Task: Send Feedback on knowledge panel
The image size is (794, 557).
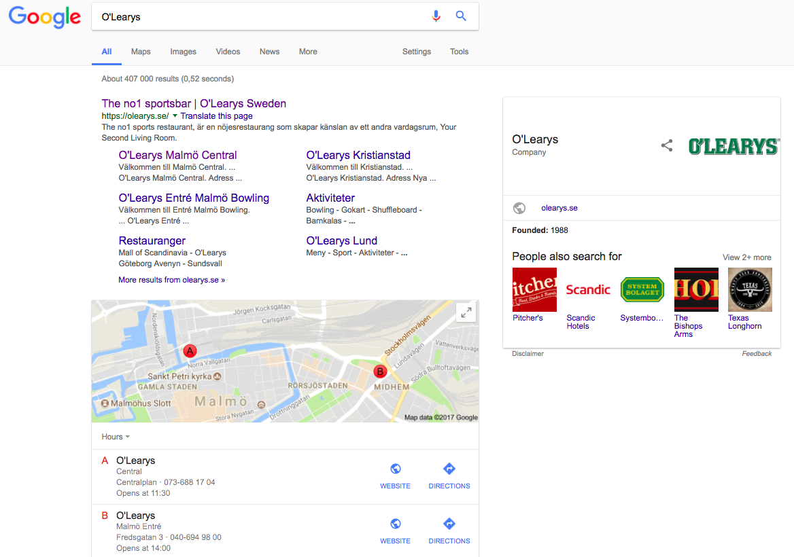Action: coord(757,354)
